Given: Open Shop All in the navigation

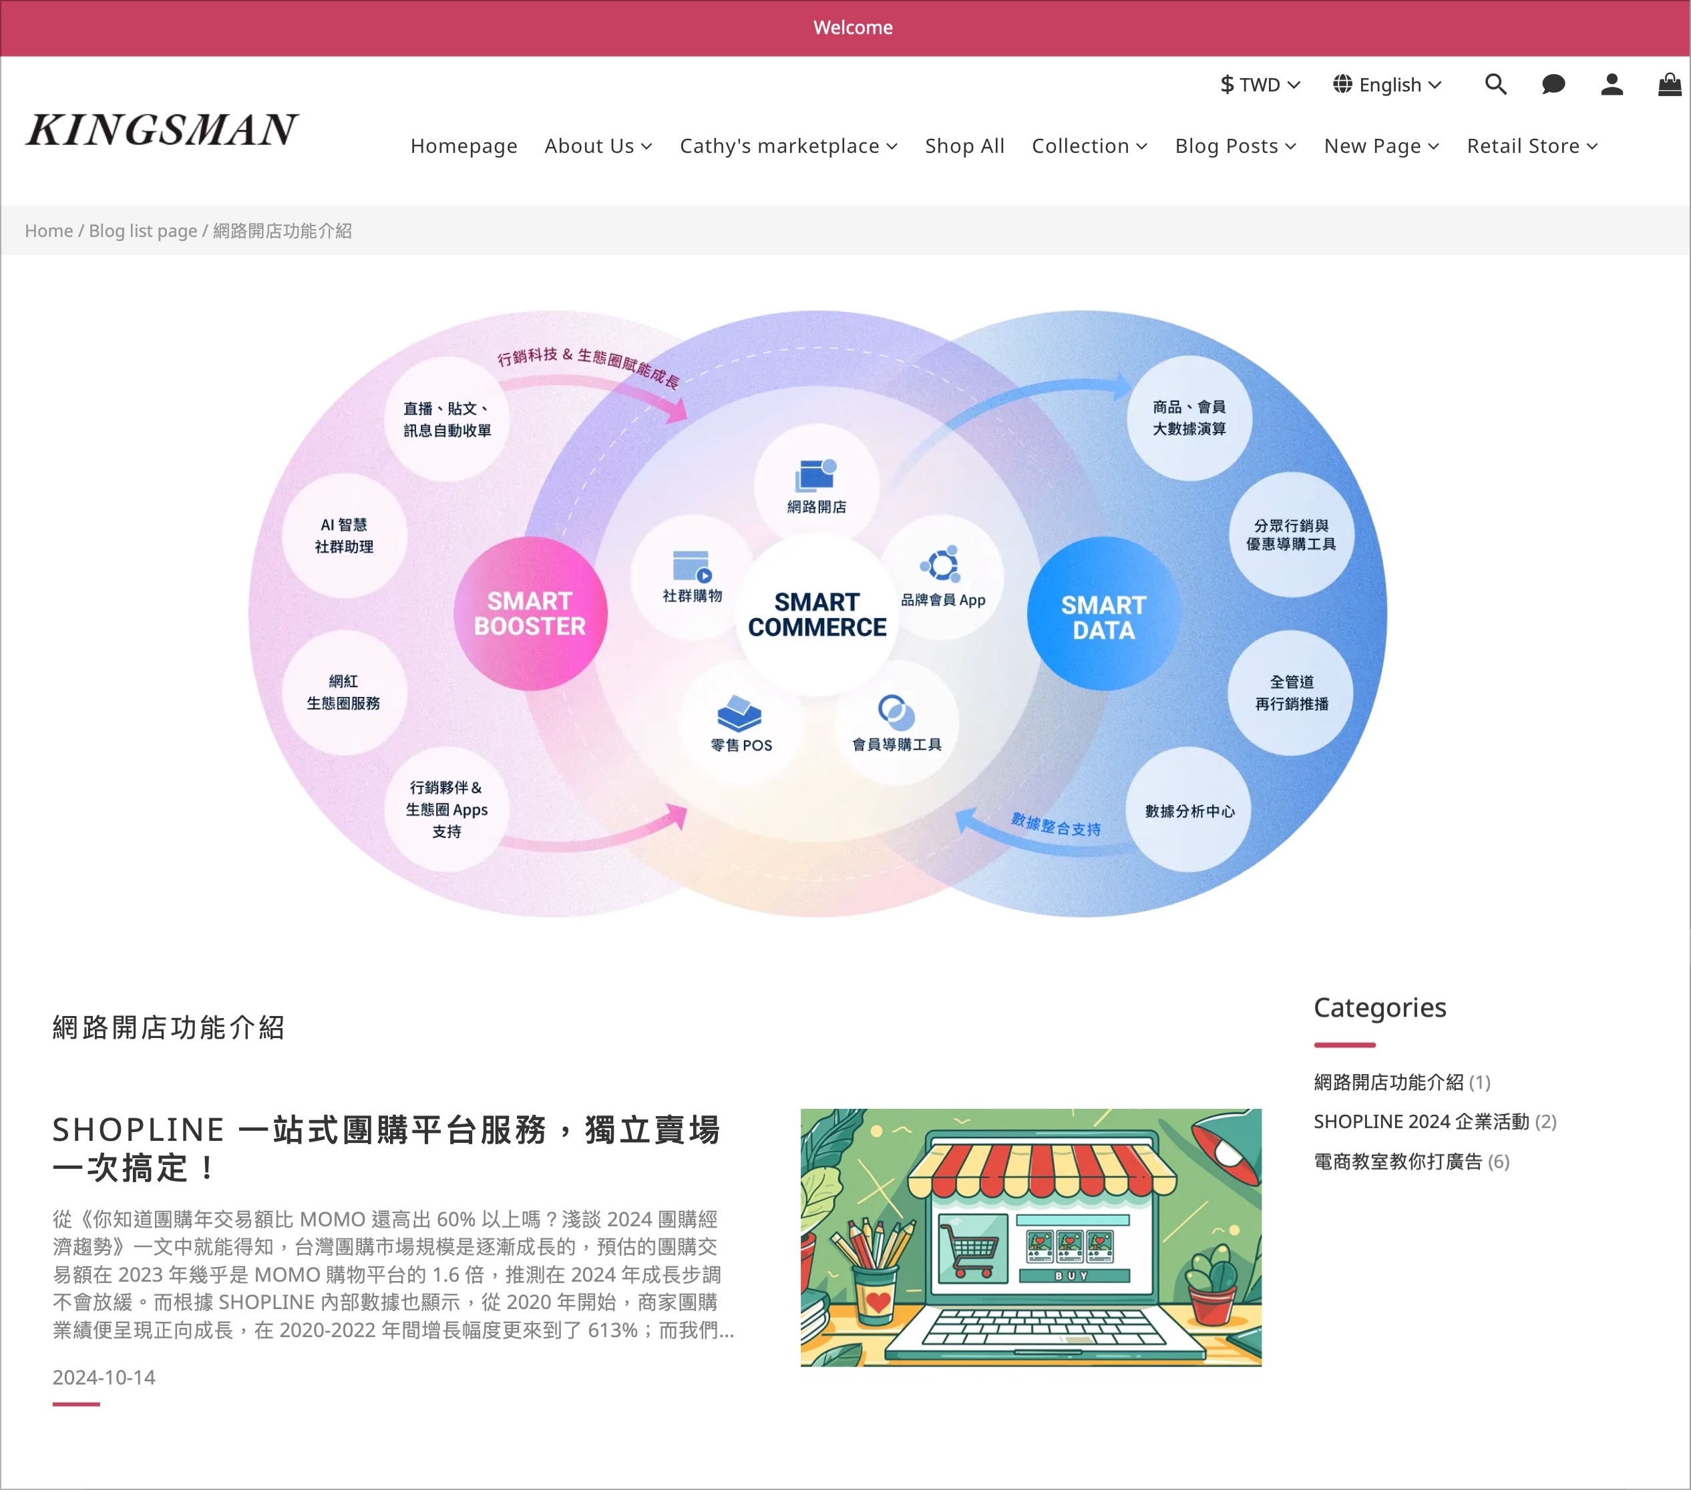Looking at the screenshot, I should [964, 146].
